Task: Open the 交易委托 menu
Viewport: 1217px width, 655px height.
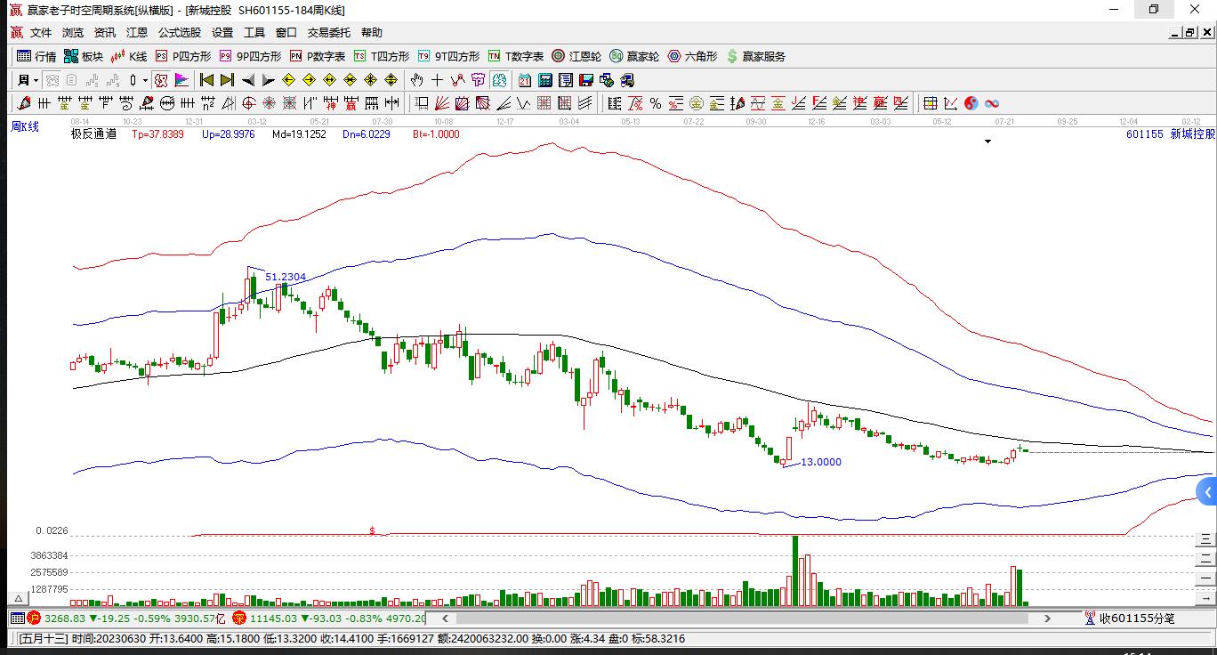Action: pos(329,33)
